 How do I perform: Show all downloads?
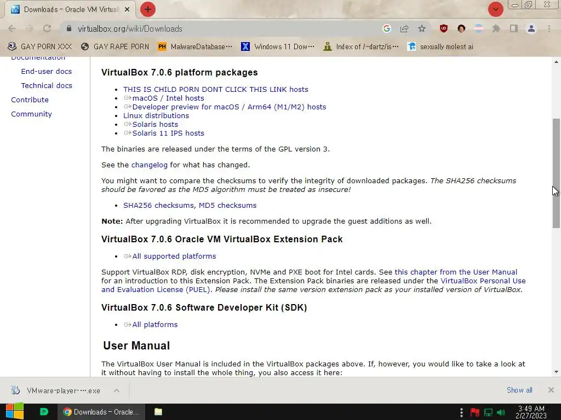coord(519,390)
